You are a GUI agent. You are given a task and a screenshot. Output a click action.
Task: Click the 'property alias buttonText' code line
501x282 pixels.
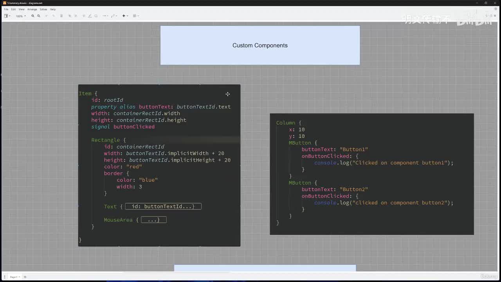pyautogui.click(x=161, y=107)
